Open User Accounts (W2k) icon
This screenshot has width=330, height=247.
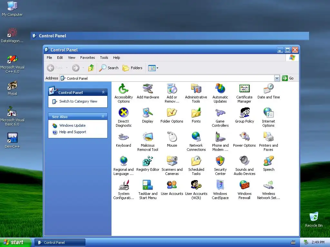pyautogui.click(x=196, y=185)
